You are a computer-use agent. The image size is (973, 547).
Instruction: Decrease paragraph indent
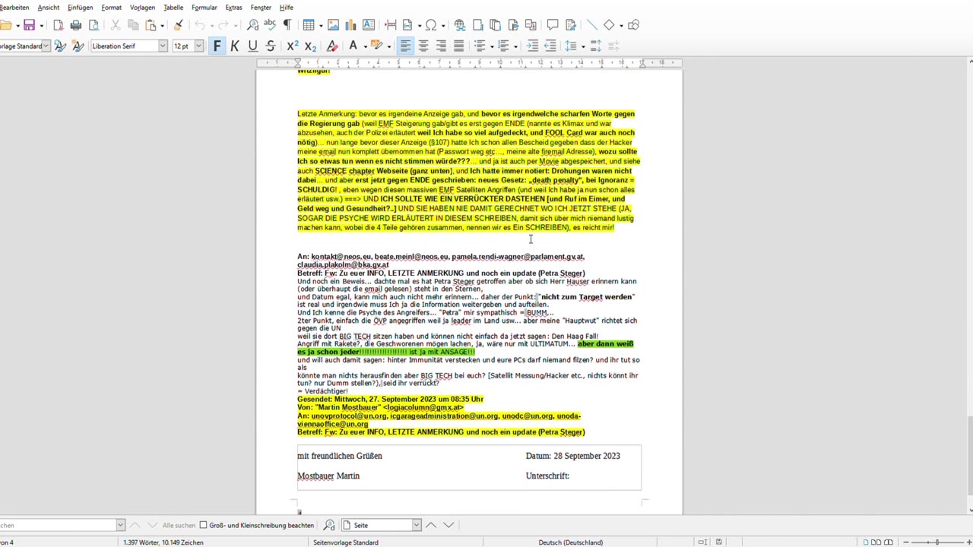coord(550,46)
